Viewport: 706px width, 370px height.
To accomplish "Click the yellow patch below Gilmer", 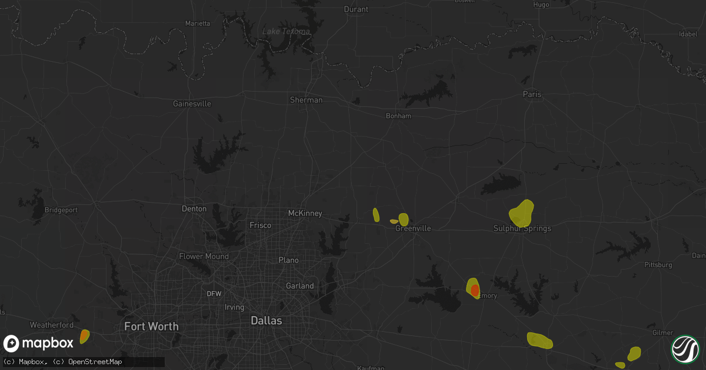I will 634,353.
